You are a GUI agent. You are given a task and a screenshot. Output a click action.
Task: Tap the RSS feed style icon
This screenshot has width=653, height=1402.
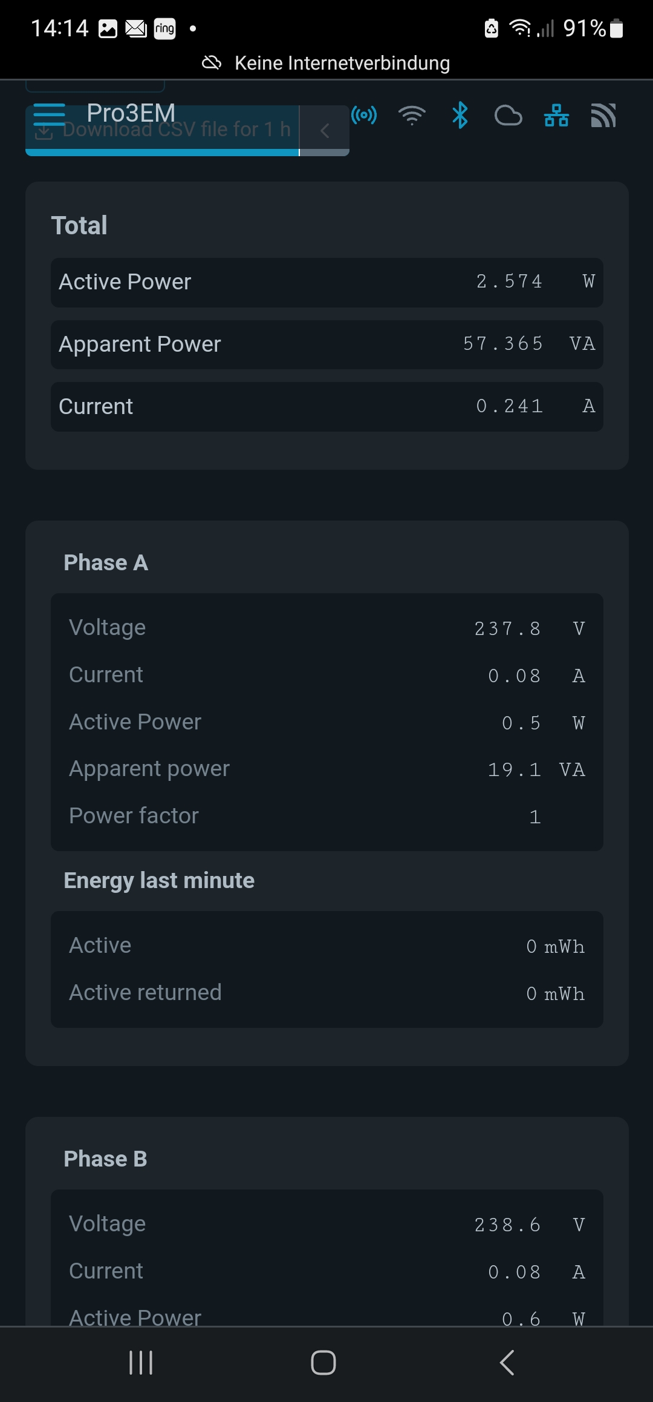click(x=603, y=115)
